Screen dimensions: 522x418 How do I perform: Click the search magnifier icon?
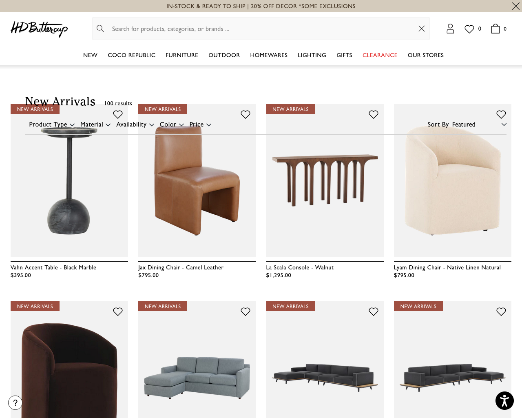[100, 29]
